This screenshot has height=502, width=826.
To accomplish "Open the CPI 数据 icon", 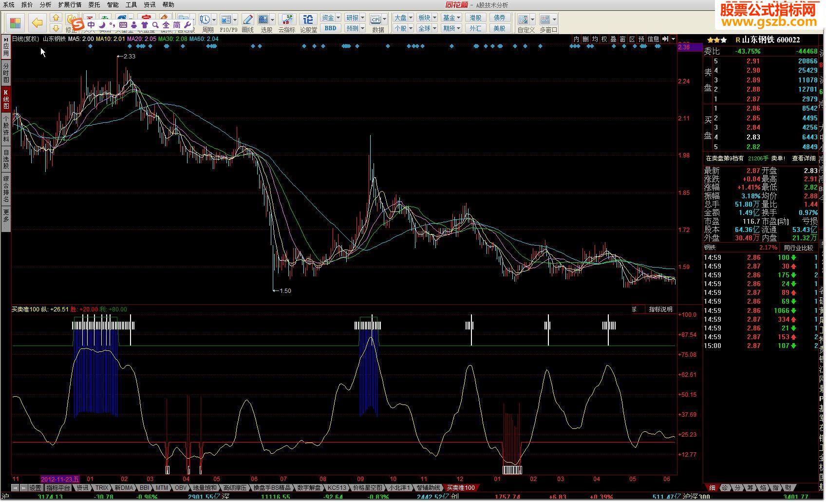I will (375, 19).
